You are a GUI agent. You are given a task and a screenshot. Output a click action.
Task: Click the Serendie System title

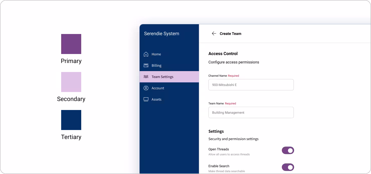click(161, 33)
